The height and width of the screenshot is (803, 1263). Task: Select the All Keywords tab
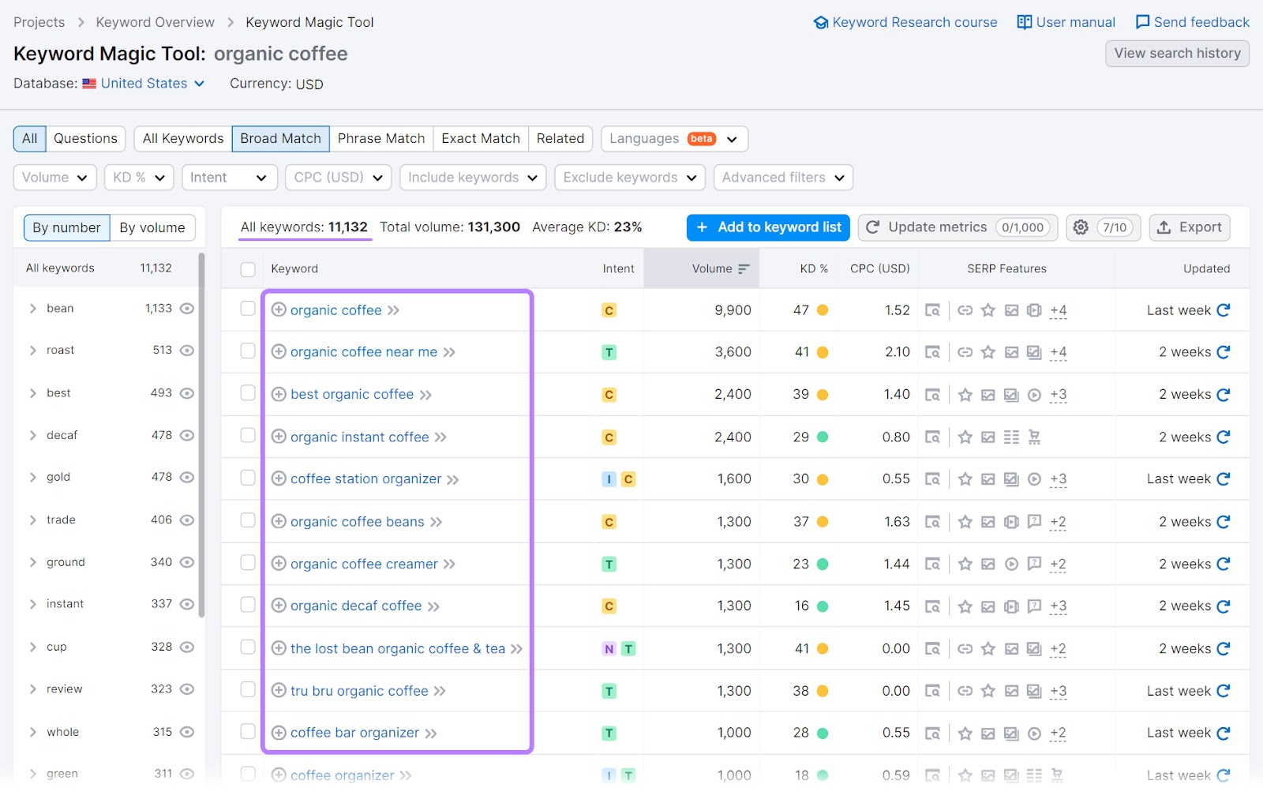[x=183, y=139]
